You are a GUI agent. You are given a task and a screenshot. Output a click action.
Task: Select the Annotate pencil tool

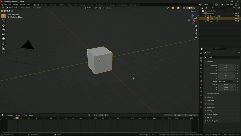pos(4,44)
